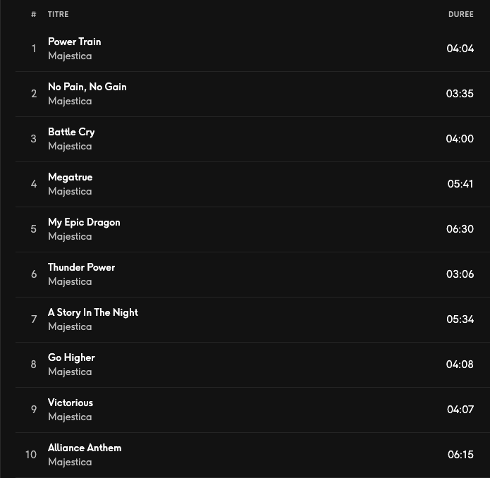490x478 pixels.
Task: Play the track Power Train
Action: [x=74, y=42]
